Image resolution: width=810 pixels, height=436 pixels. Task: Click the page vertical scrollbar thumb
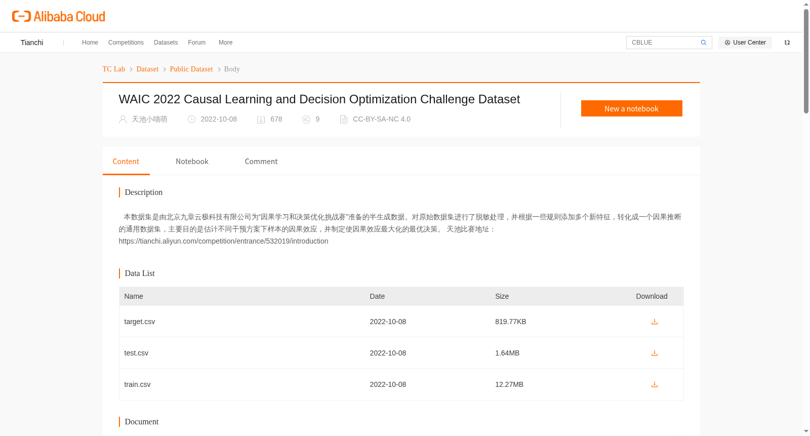806,61
